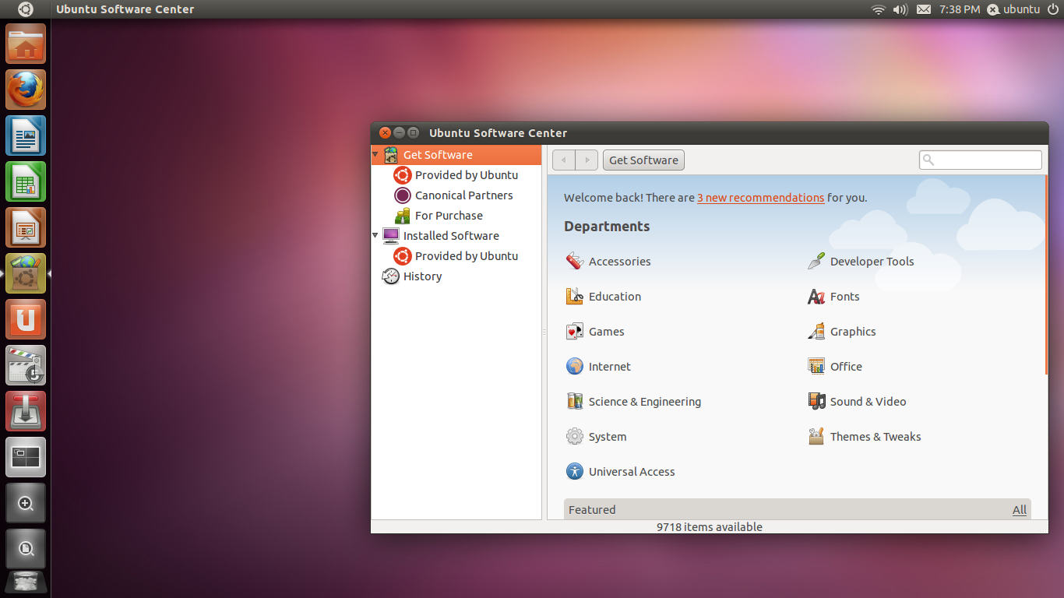The height and width of the screenshot is (598, 1064).
Task: Open the network wifi indicator
Action: 879,9
